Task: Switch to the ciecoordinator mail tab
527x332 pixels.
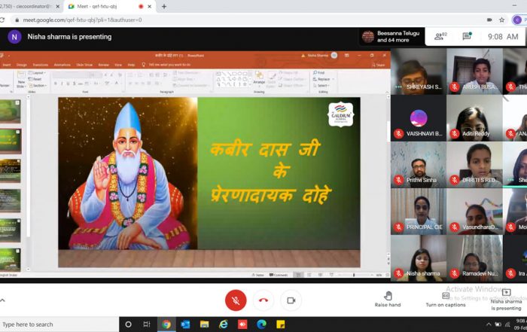Action: coord(27,6)
